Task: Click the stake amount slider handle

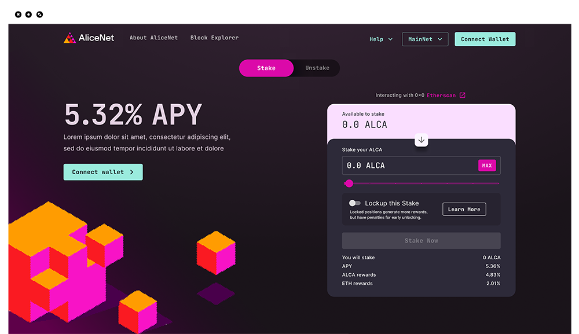Action: coord(349,183)
